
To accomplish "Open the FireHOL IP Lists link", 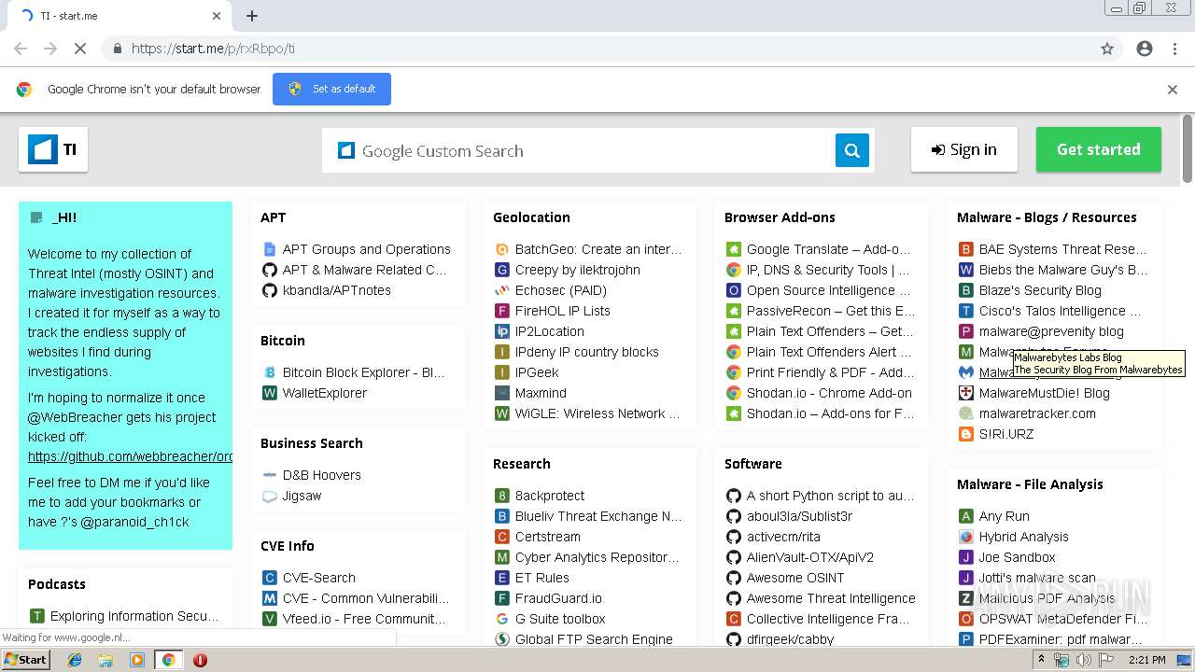I will 563,311.
